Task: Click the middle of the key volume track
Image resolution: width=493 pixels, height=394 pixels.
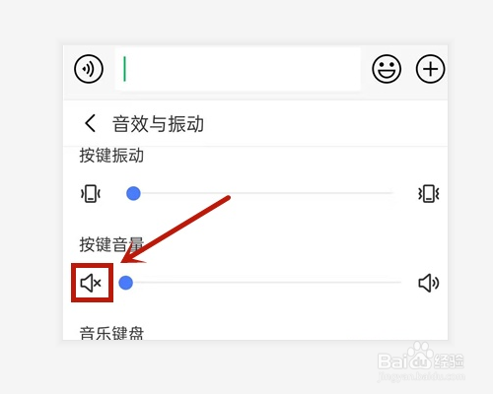Action: click(x=263, y=282)
